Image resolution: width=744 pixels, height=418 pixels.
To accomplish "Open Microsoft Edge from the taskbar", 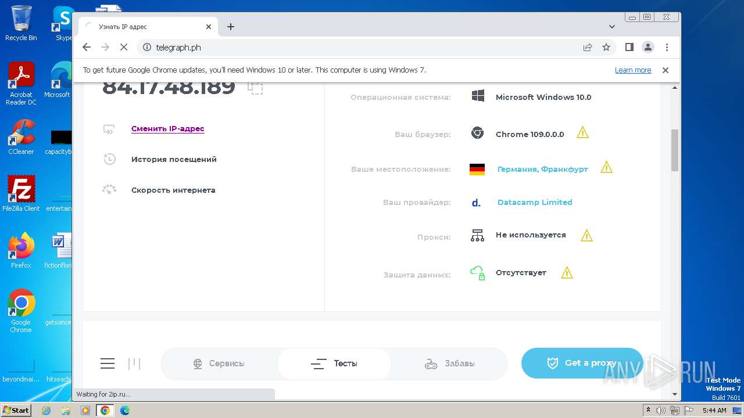I will pos(124,410).
